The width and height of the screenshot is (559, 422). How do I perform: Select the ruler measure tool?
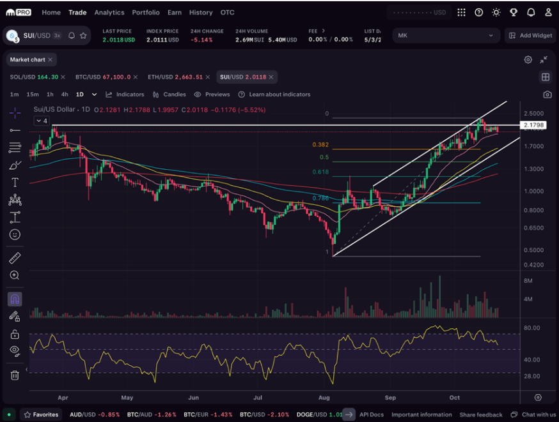point(15,258)
